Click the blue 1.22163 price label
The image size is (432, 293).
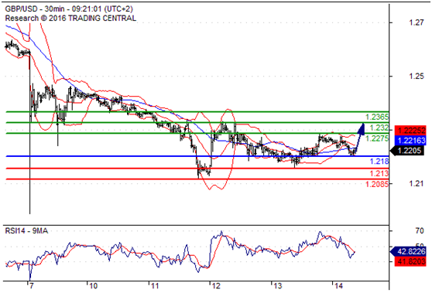pyautogui.click(x=410, y=140)
